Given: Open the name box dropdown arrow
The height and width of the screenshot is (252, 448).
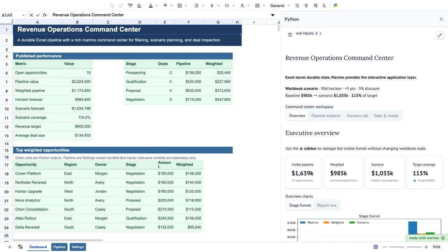Looking at the screenshot, I should point(23,15).
